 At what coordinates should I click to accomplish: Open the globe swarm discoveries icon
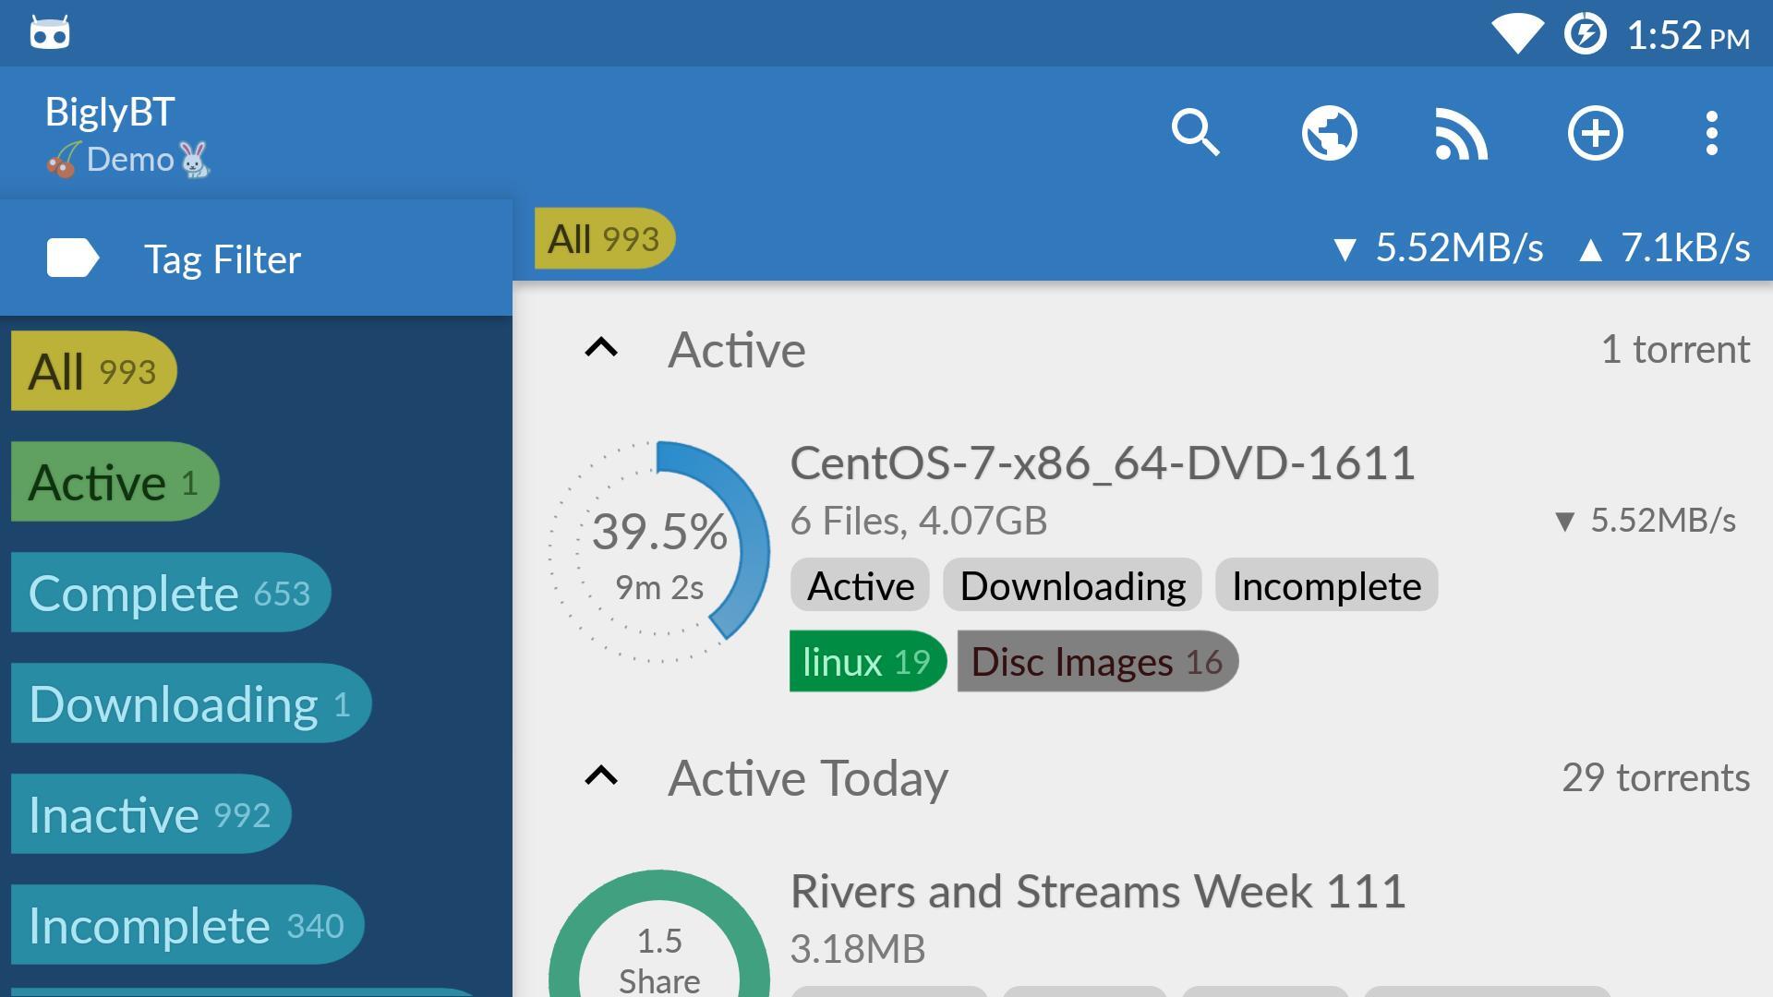1329,133
